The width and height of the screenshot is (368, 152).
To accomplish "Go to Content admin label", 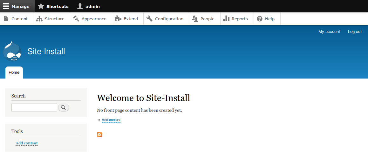I will pos(19,19).
